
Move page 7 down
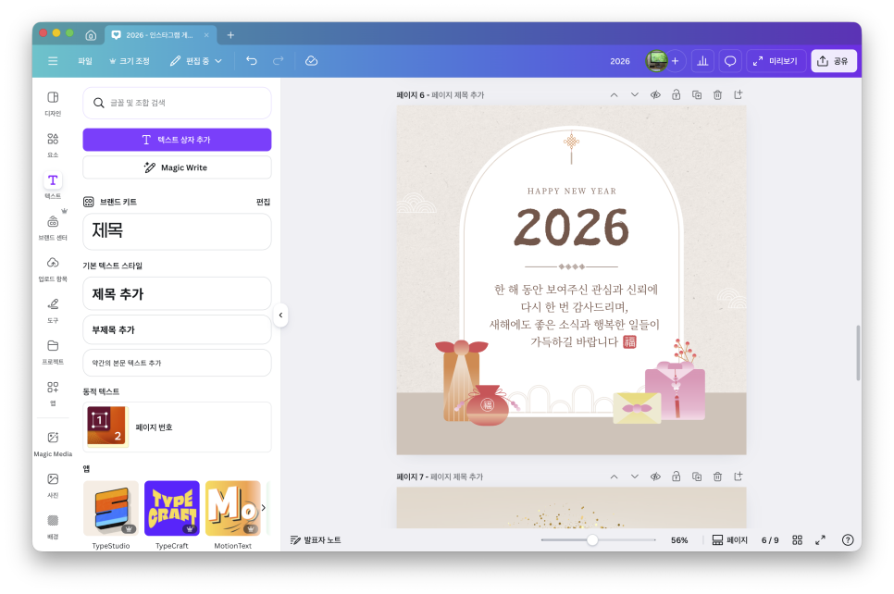[x=635, y=476]
